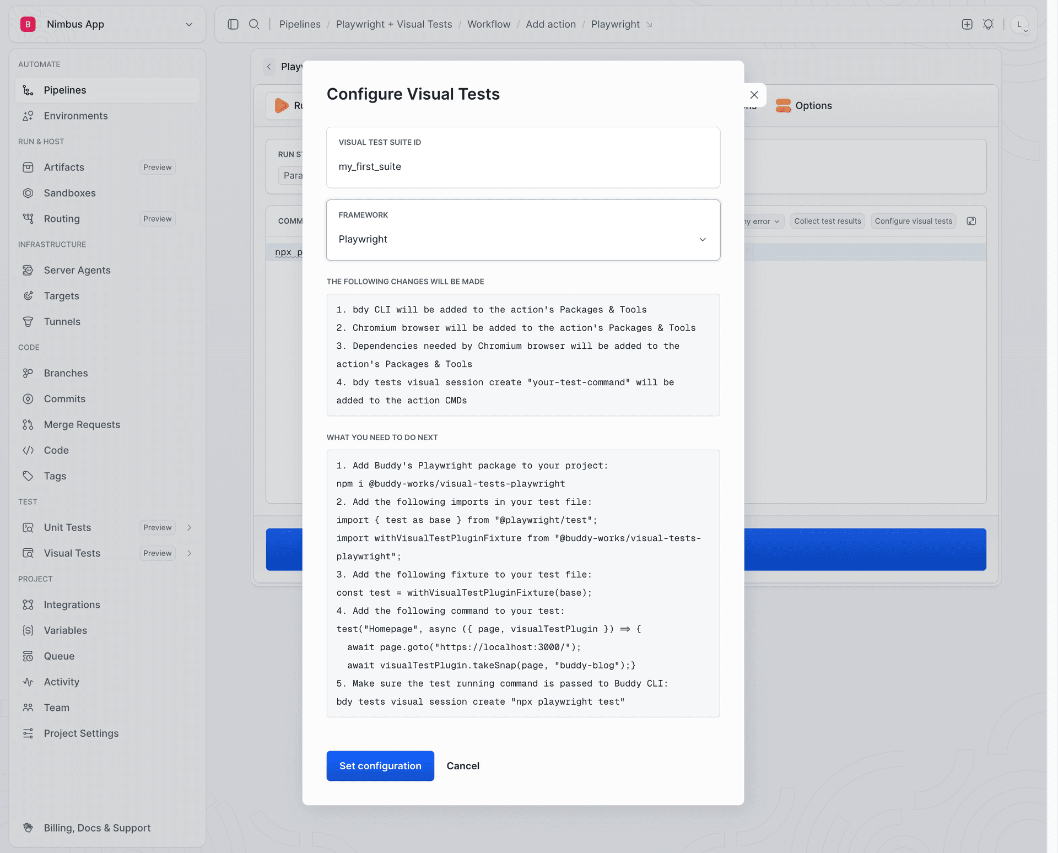
Task: Open Playwright + Visual Tests breadcrumb
Action: 394,24
